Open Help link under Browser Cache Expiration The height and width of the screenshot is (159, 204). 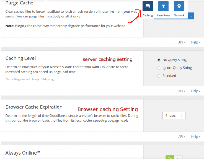[195, 137]
